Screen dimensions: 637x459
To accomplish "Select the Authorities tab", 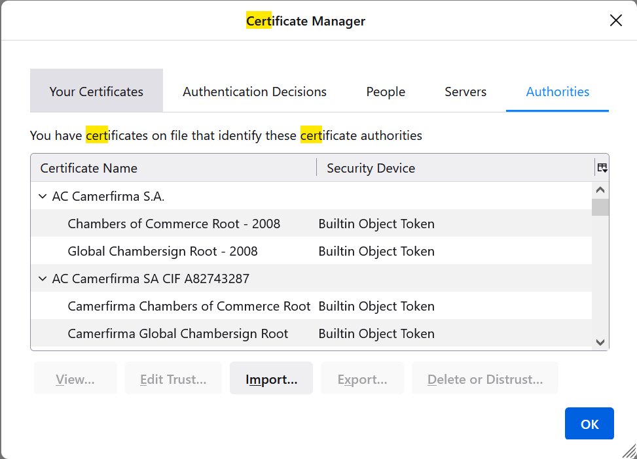I will click(x=557, y=91).
